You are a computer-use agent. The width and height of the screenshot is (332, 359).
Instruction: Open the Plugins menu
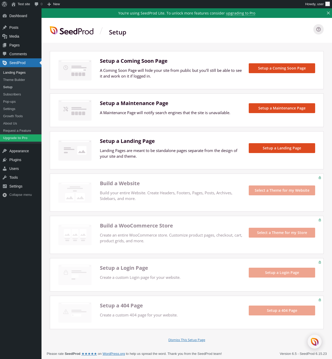pyautogui.click(x=15, y=160)
